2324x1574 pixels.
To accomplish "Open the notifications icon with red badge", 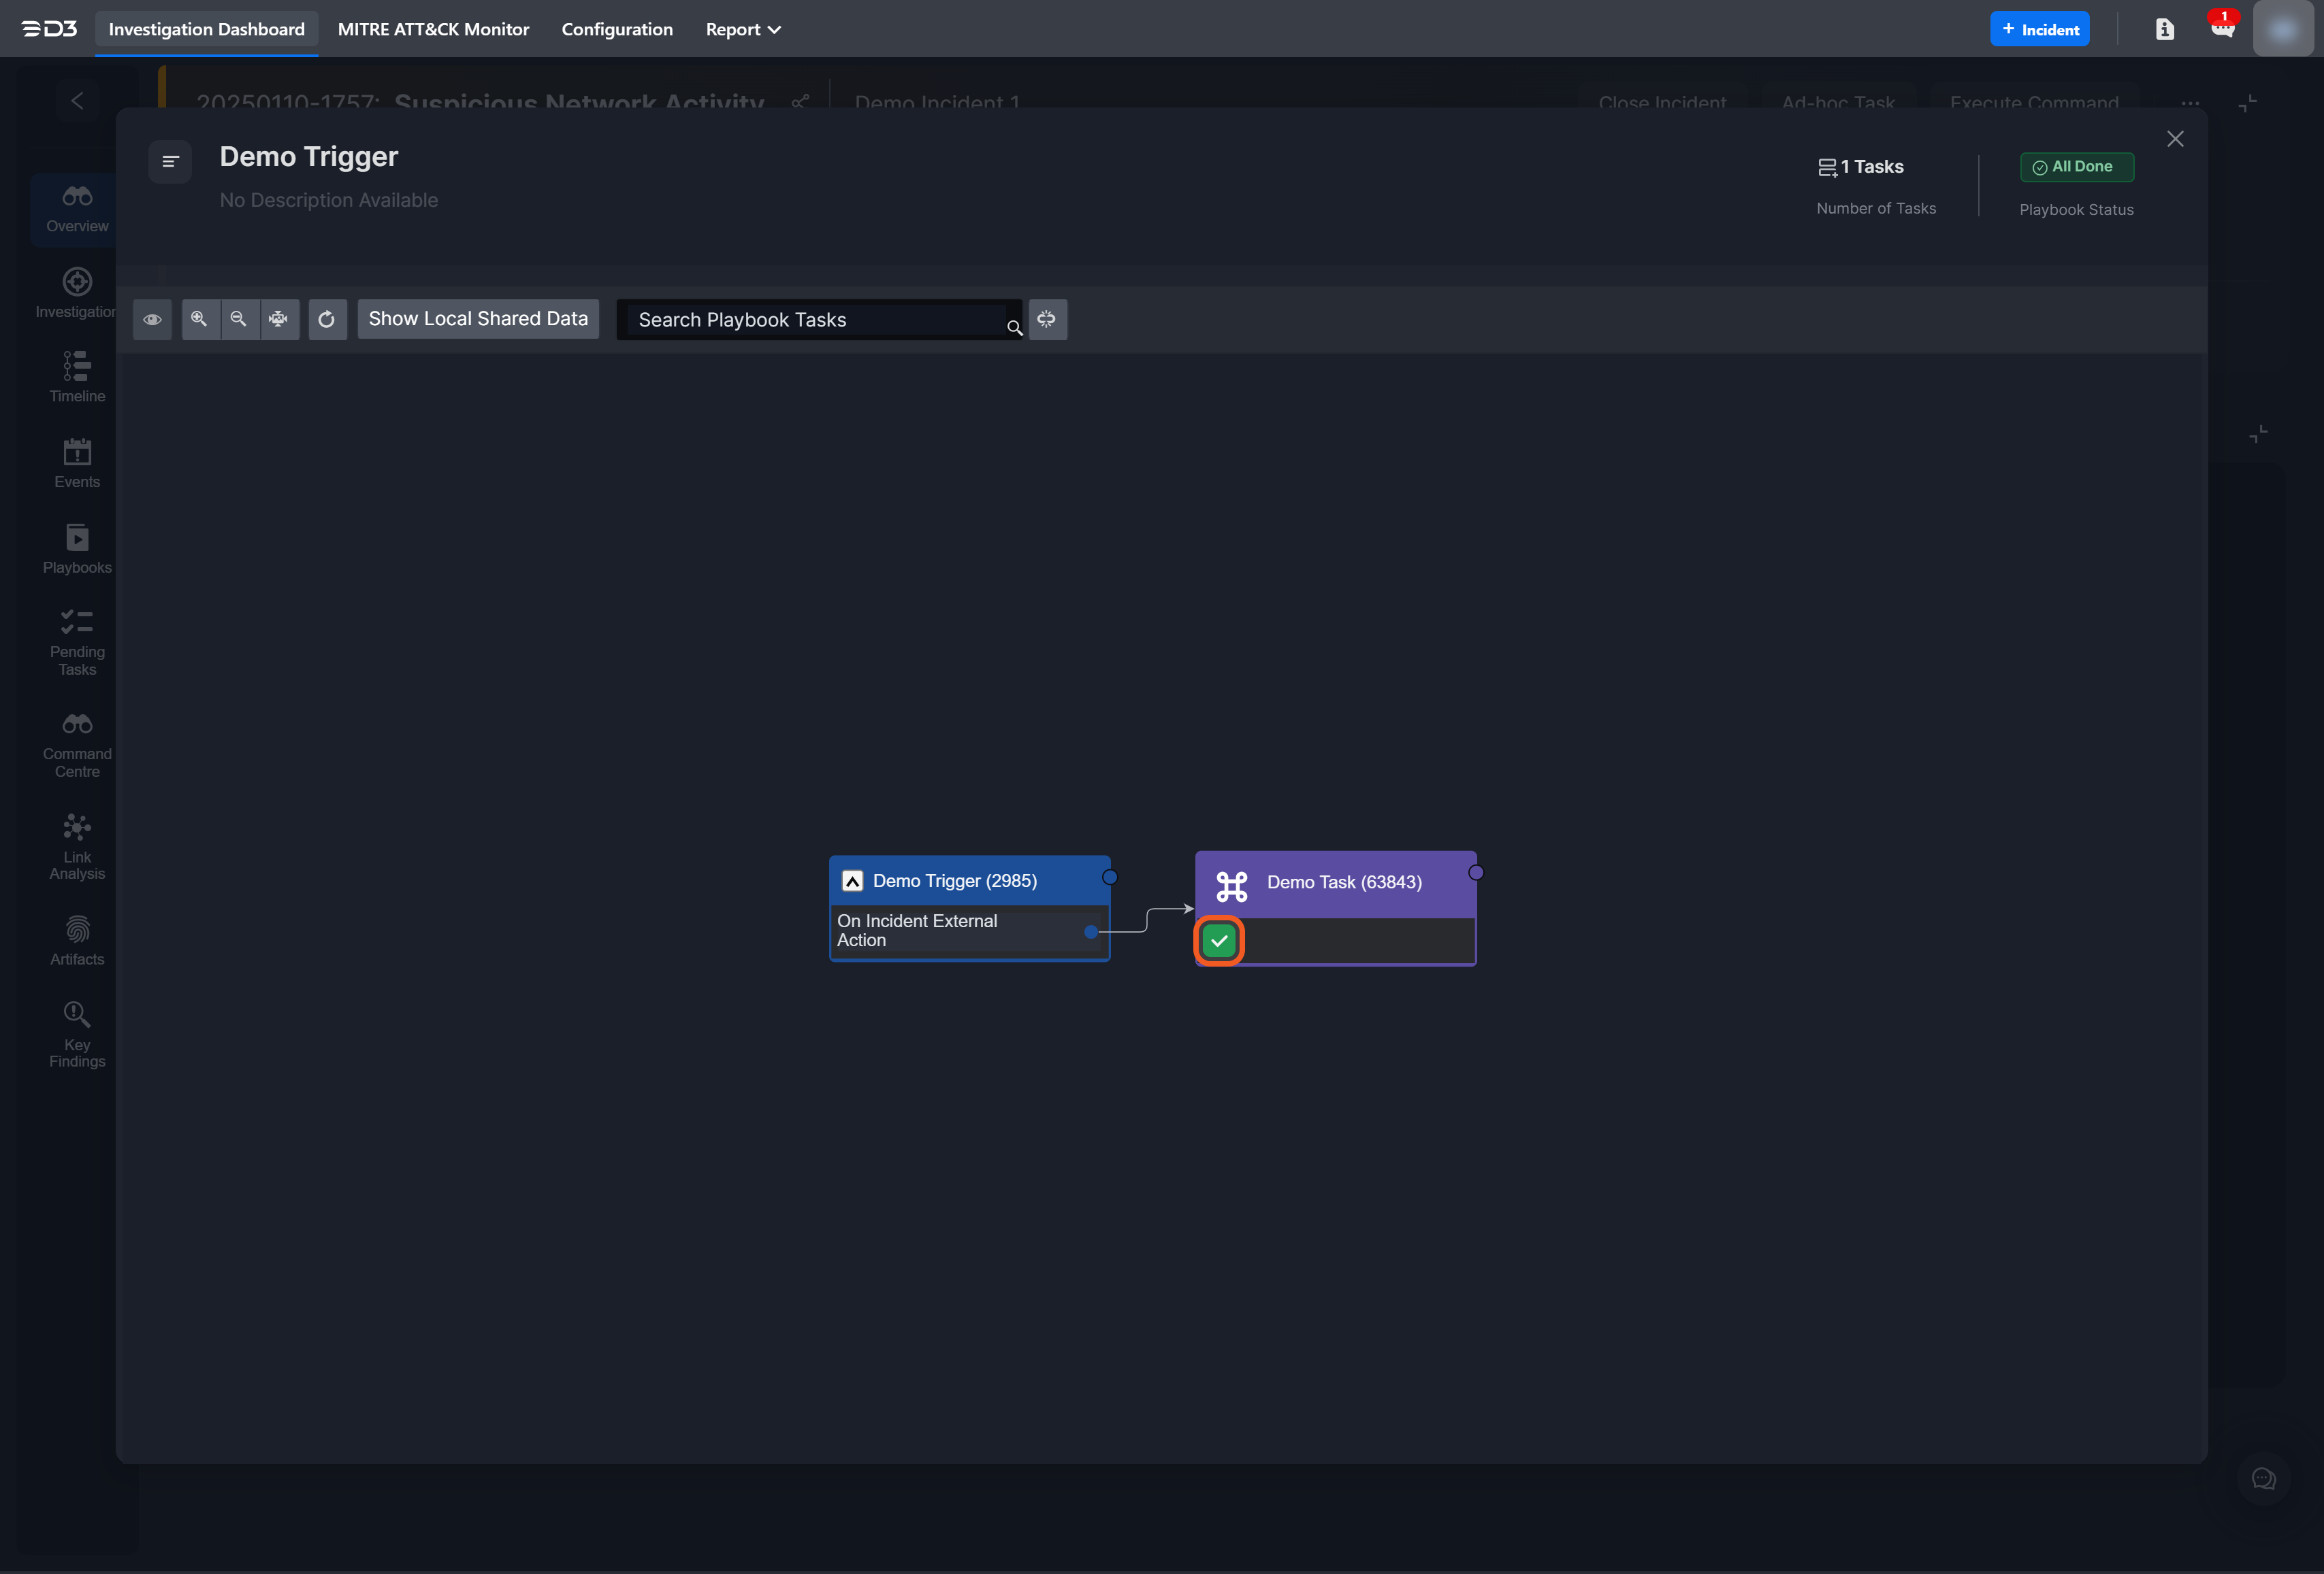I will (2222, 27).
